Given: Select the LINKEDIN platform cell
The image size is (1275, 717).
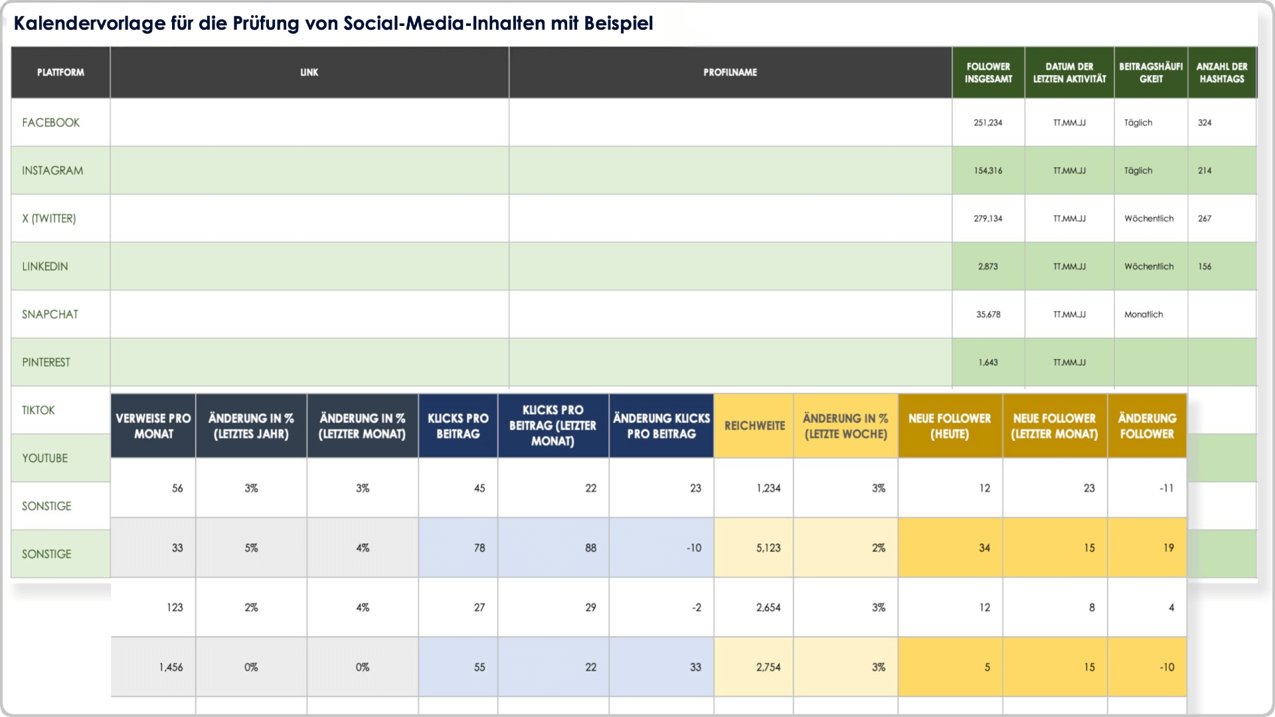Looking at the screenshot, I should click(60, 266).
